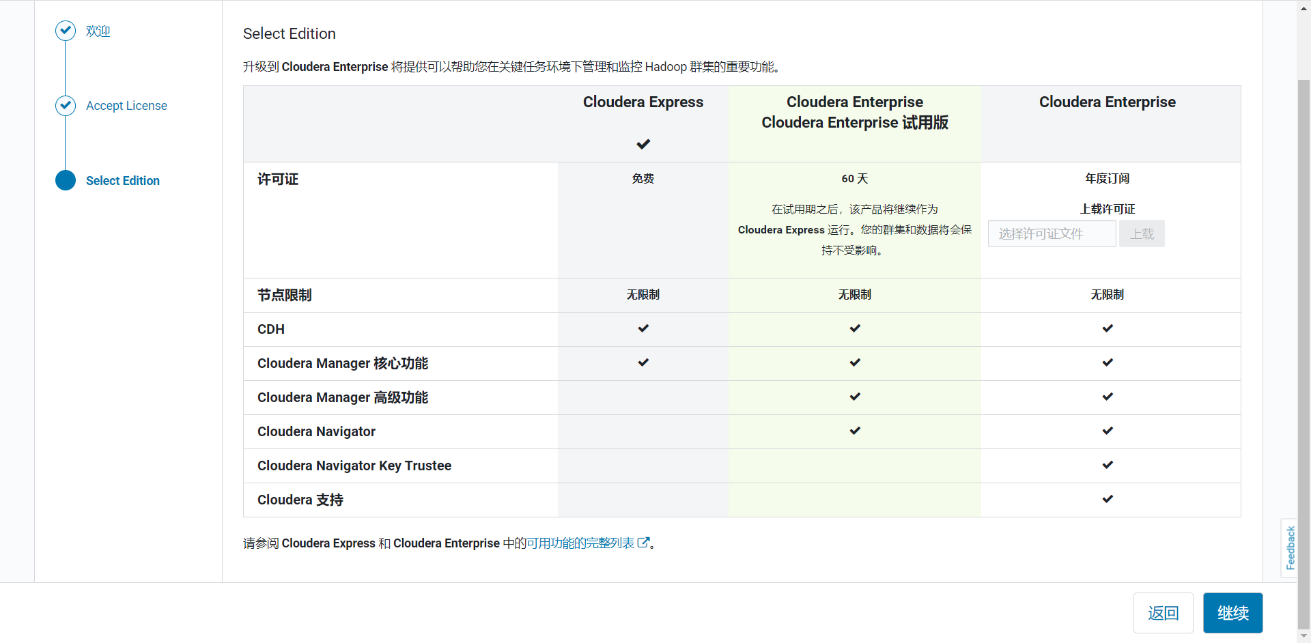Click 无限制 under Cloudera Enterprise column
The height and width of the screenshot is (643, 1311).
coord(1108,295)
